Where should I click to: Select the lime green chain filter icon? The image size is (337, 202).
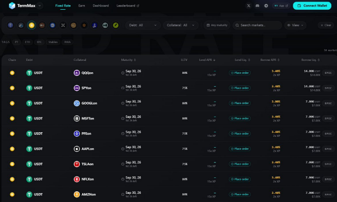(x=116, y=25)
